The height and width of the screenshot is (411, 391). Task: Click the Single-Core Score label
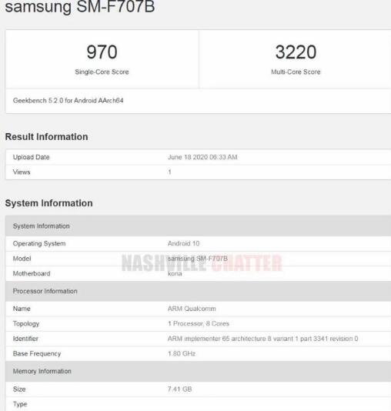102,72
